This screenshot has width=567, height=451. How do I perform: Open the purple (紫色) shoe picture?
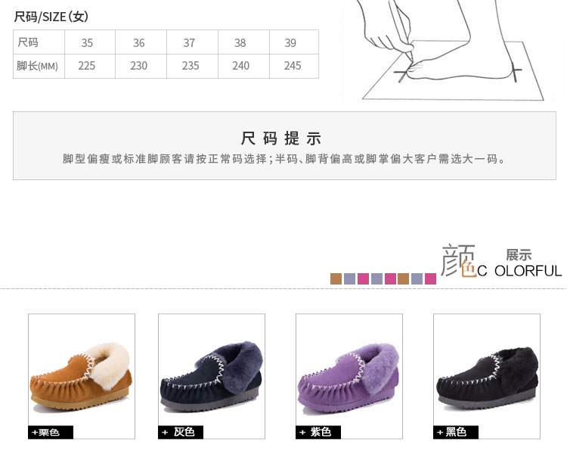(349, 376)
